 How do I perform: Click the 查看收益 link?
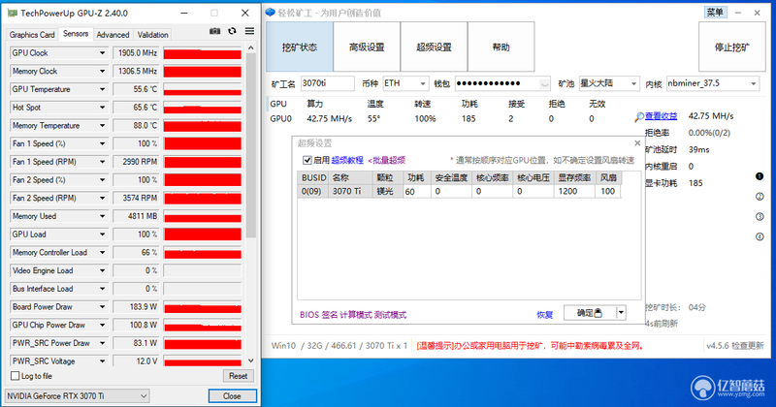[x=662, y=116]
